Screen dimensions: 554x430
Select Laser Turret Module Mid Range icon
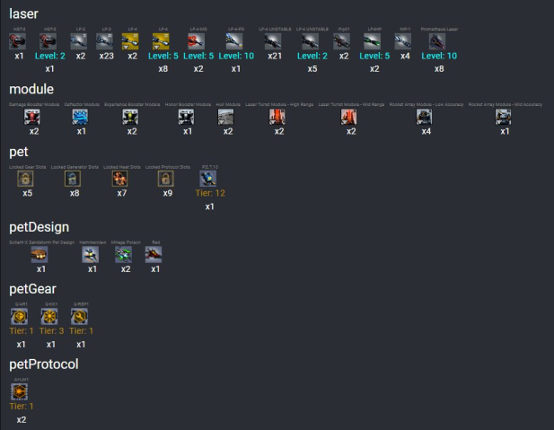tap(349, 117)
